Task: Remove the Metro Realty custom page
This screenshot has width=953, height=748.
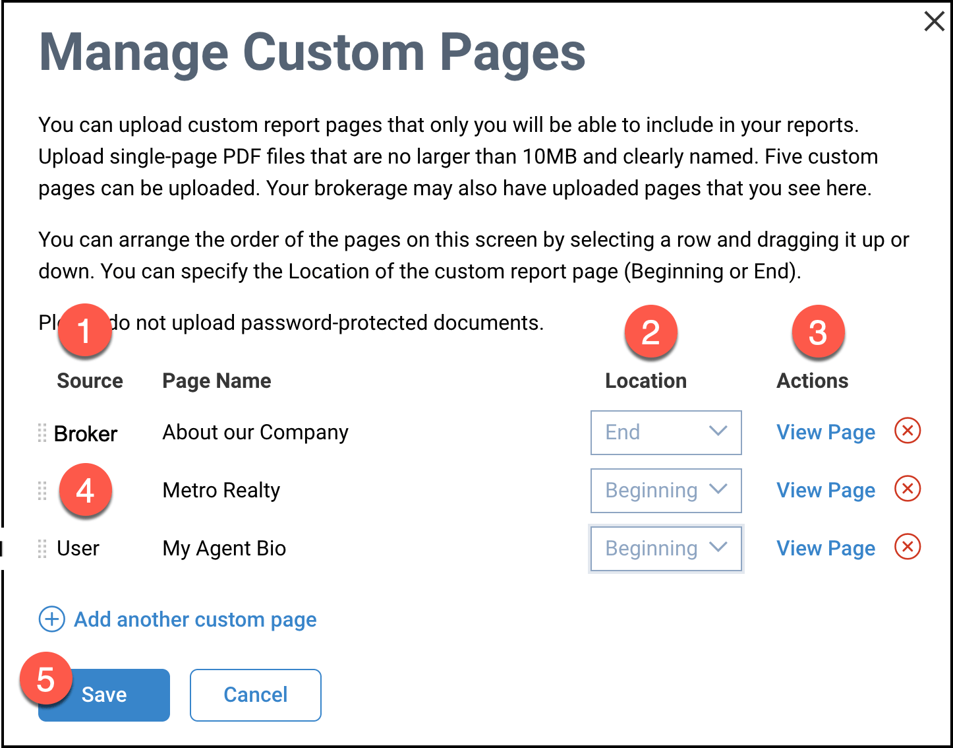Action: [907, 489]
